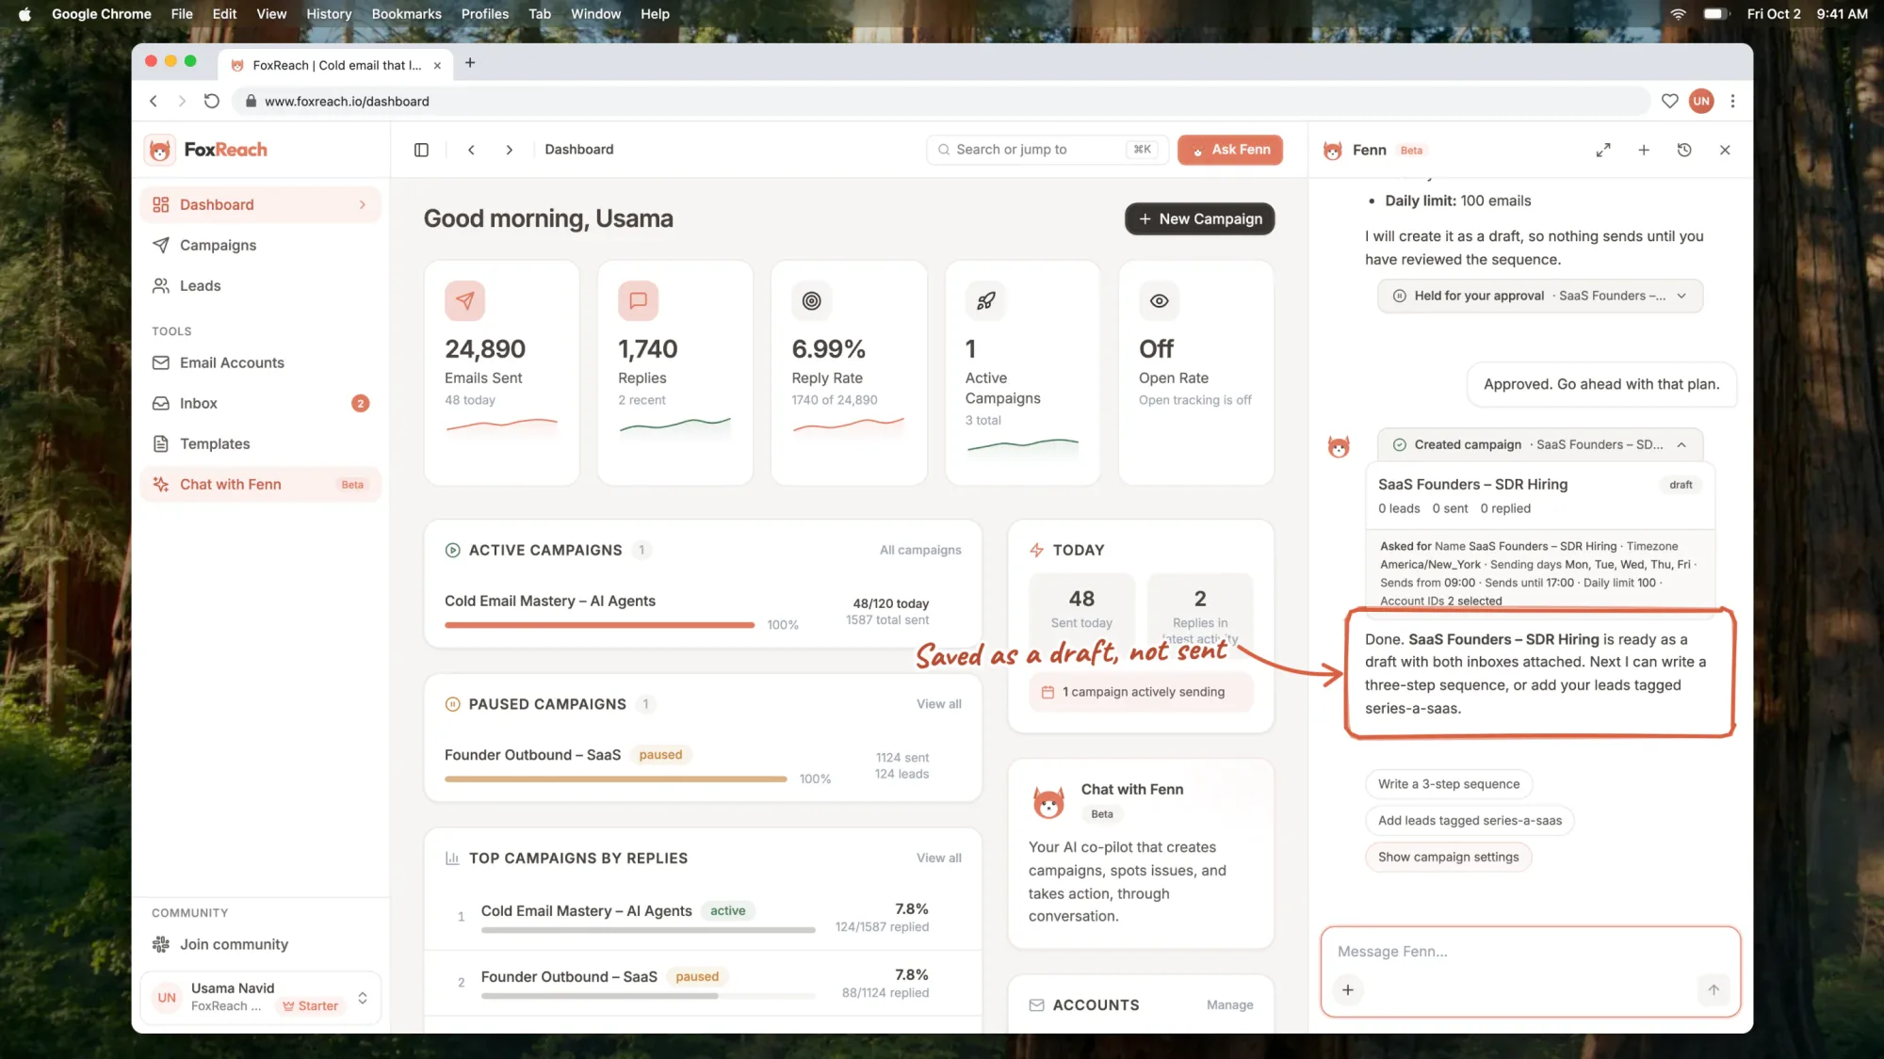Open Templates in the sidebar
The width and height of the screenshot is (1884, 1059).
tap(261, 443)
